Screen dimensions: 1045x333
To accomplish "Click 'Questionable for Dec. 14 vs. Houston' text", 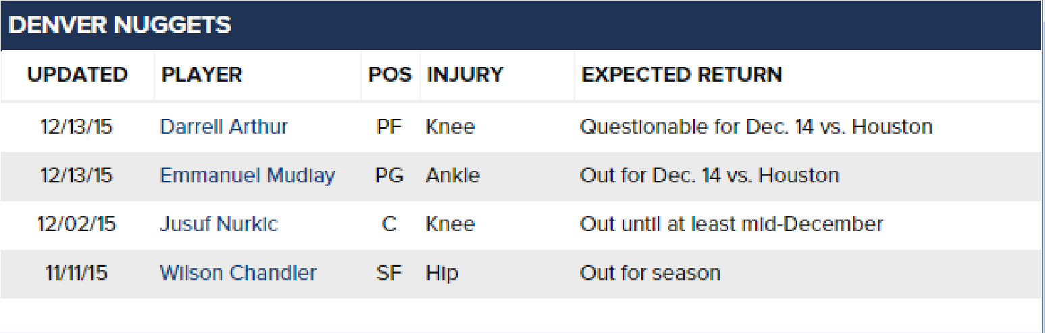I will coord(756,127).
